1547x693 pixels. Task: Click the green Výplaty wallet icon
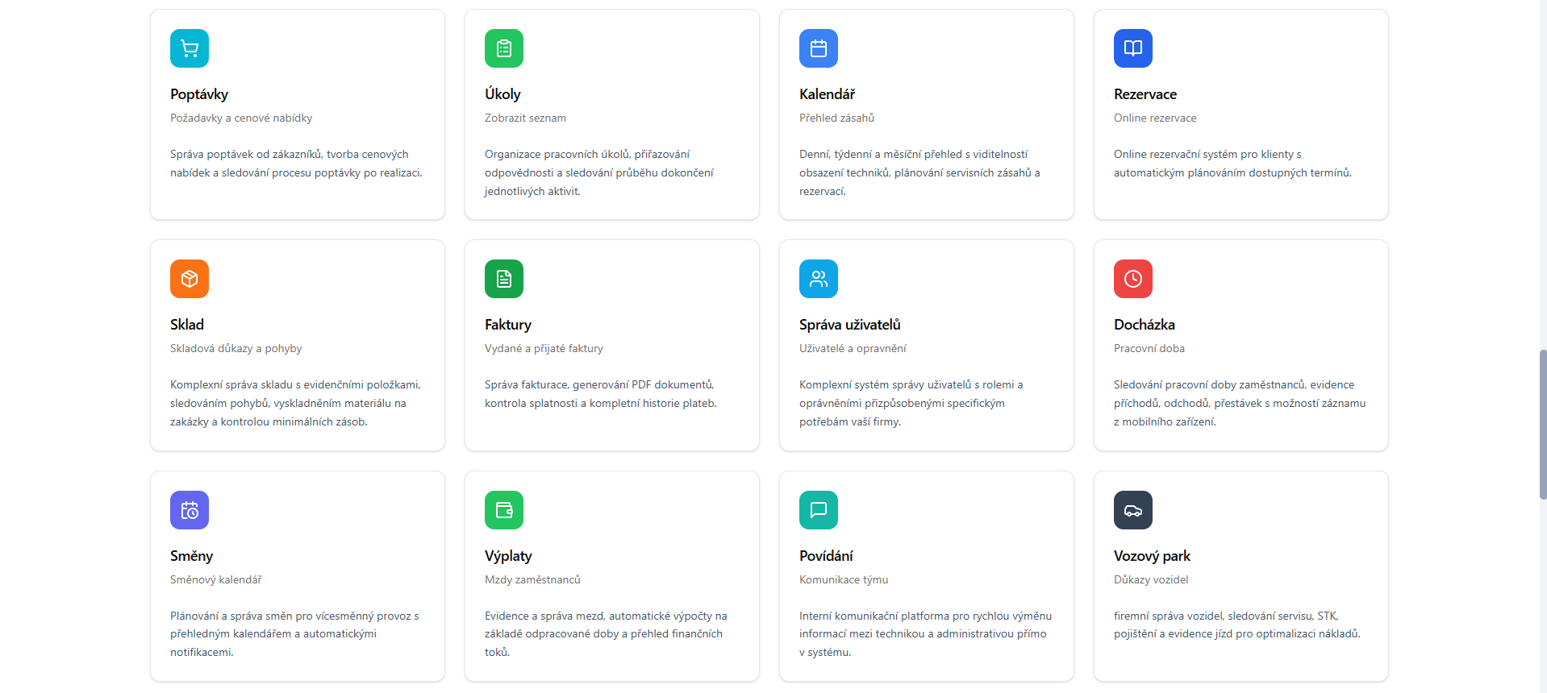coord(504,510)
